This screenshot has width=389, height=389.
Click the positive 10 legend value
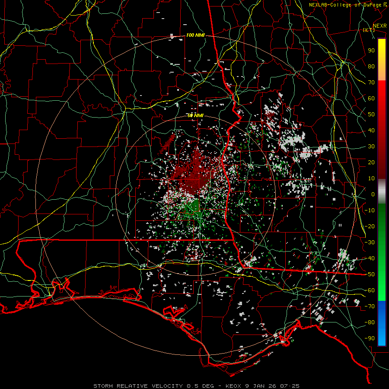(371, 179)
